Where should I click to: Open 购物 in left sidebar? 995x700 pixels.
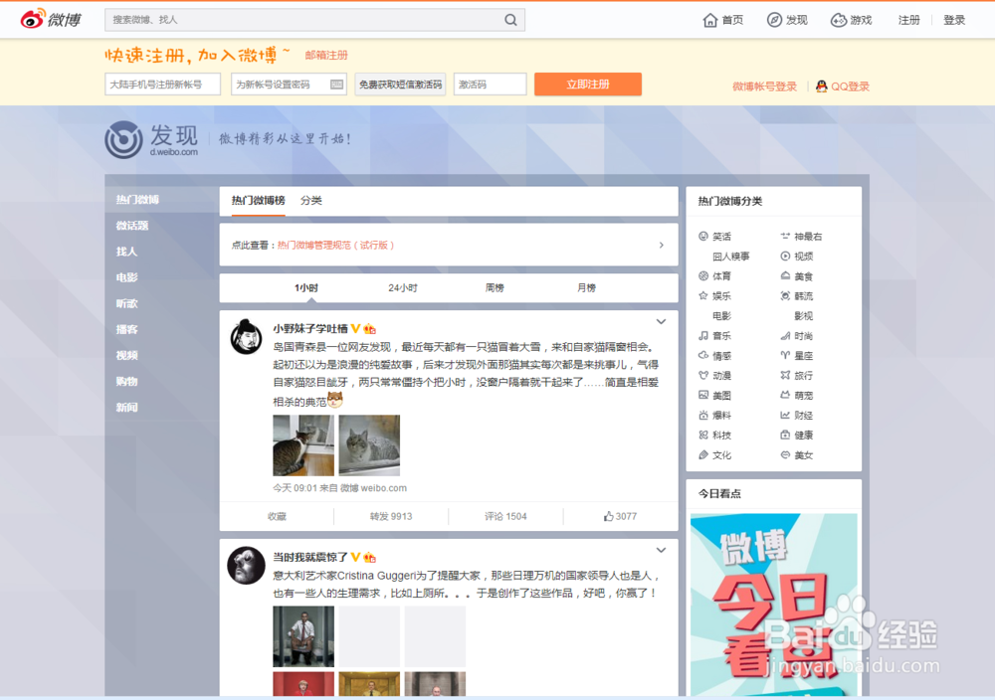[126, 381]
